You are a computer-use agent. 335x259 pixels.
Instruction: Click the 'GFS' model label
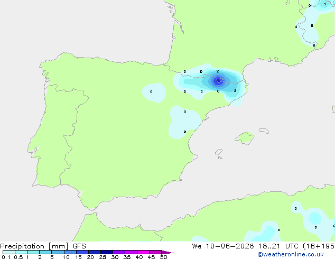(x=79, y=246)
